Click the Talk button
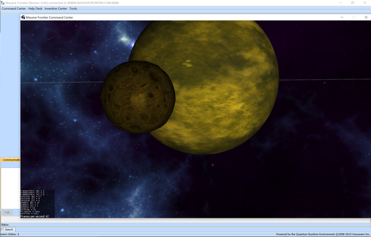The image size is (371, 237). point(7,213)
